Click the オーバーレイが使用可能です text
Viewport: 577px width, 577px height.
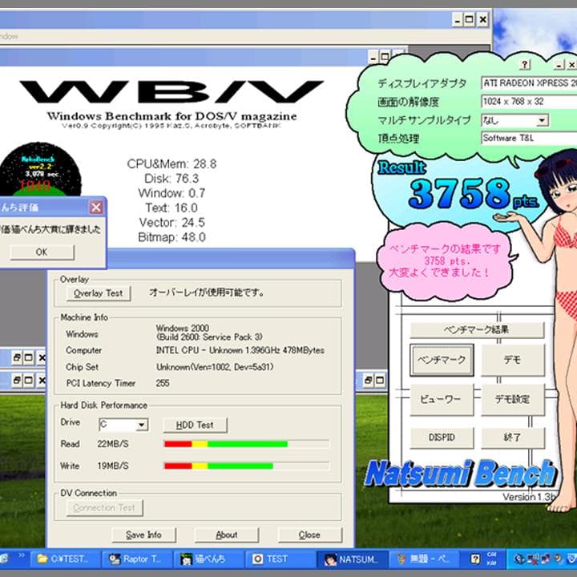point(207,293)
